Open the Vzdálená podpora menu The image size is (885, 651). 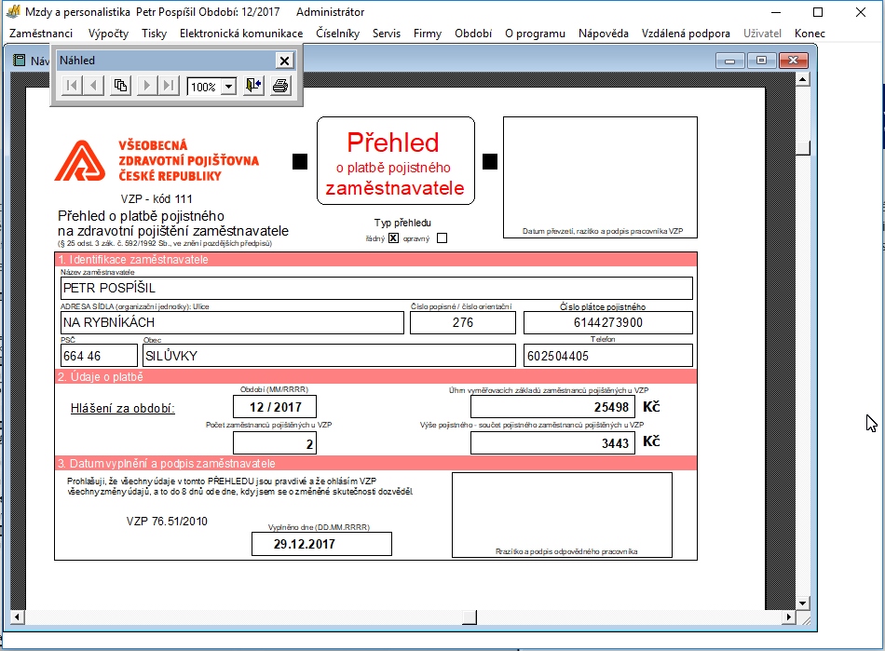(686, 34)
